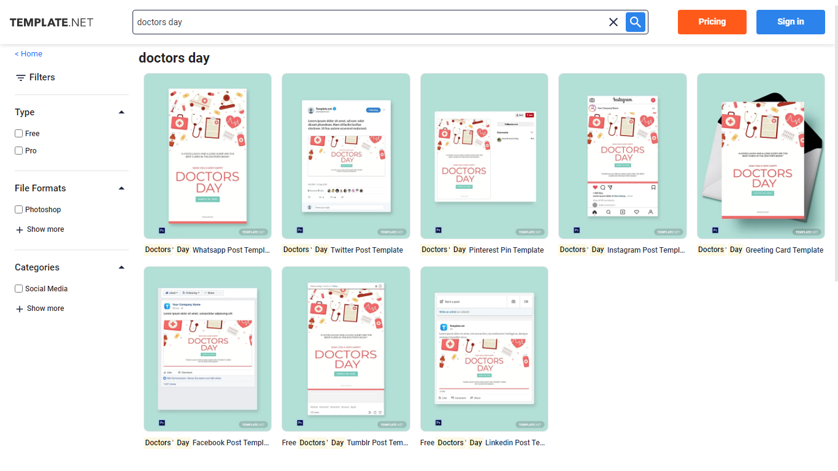Open the Pricing page
Image resolution: width=838 pixels, height=471 pixels.
712,22
